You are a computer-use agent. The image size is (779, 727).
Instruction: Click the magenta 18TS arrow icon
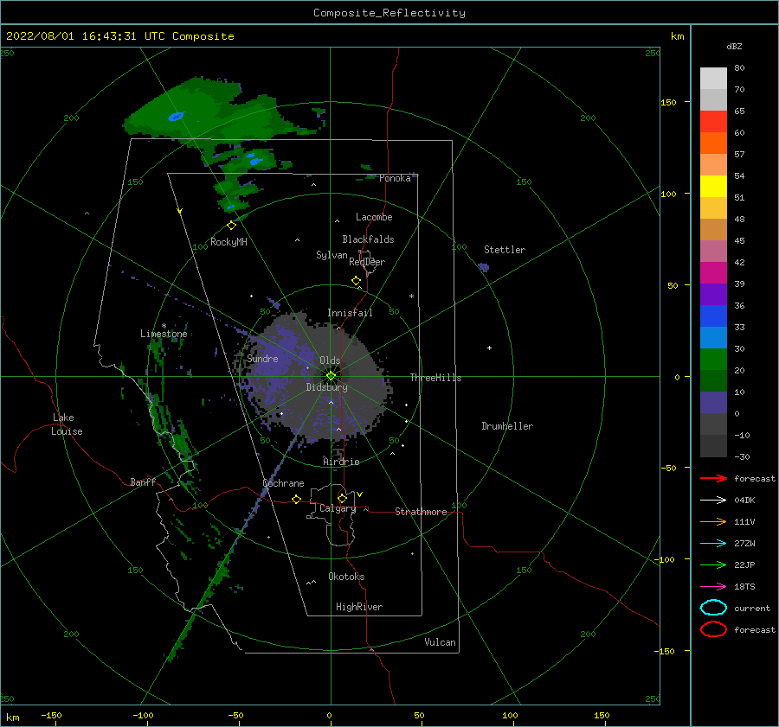click(x=713, y=587)
